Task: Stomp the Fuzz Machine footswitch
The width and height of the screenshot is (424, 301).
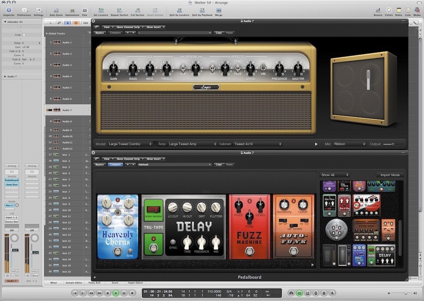Action: tap(249, 252)
